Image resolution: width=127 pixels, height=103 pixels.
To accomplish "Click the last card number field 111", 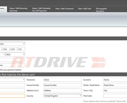I will [x=21, y=49].
